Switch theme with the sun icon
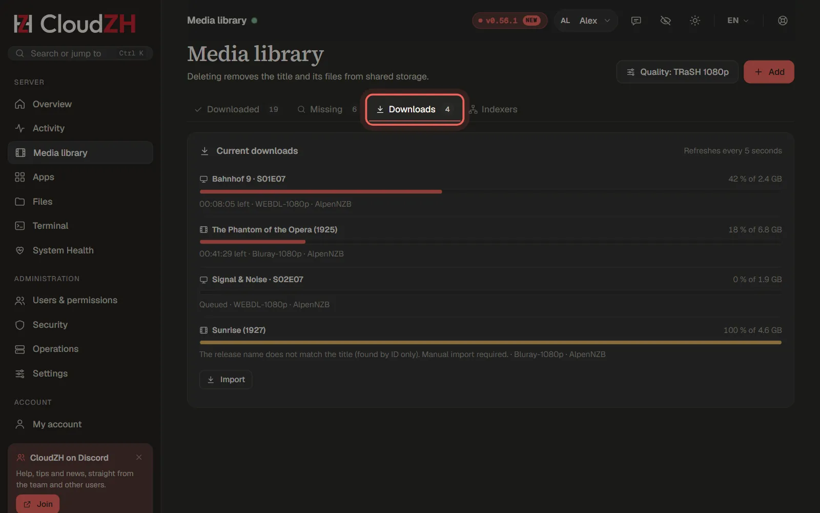820x513 pixels. [x=695, y=21]
